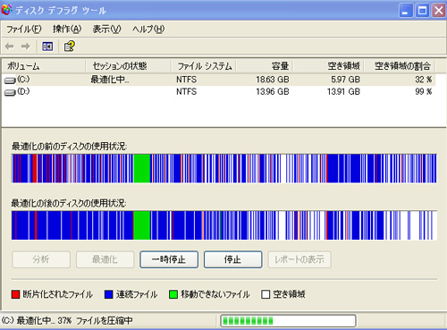Maximize the Disk Defragmenter window
Image resolution: width=447 pixels, height=330 pixels.
coord(422,11)
